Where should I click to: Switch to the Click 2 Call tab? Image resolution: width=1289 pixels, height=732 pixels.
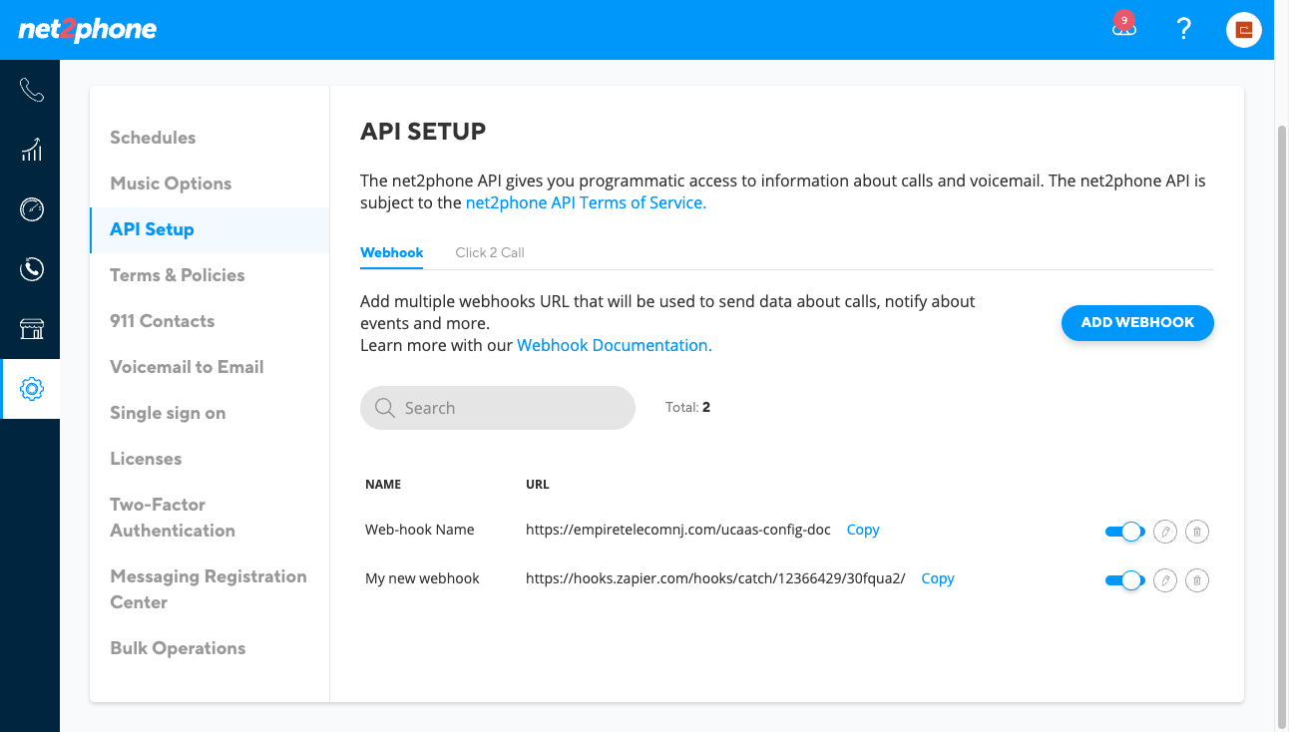click(490, 252)
